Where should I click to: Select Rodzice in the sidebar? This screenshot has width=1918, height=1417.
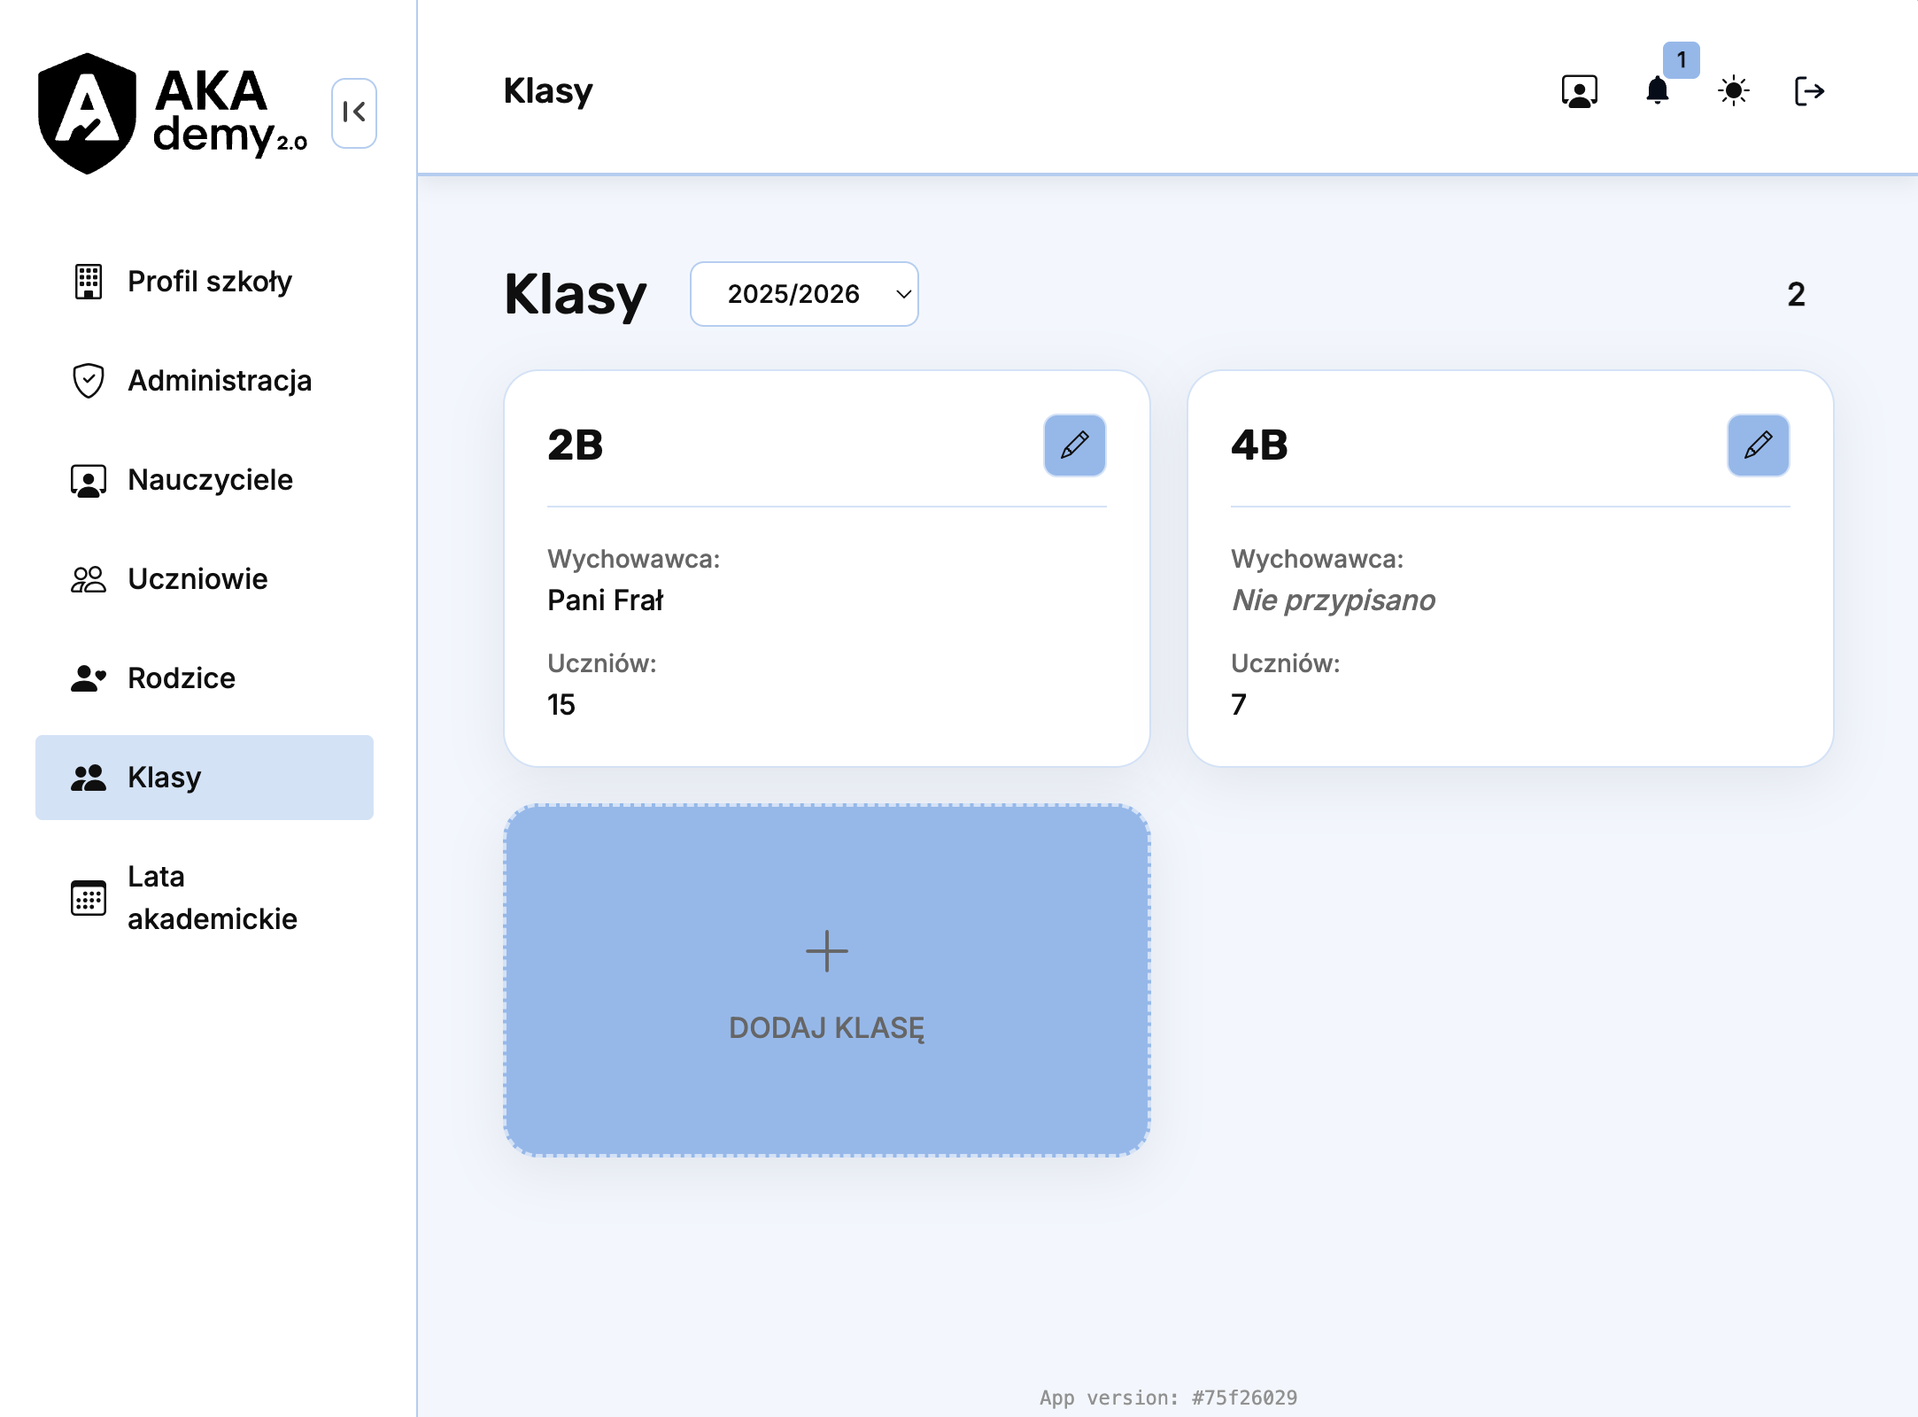tap(182, 678)
